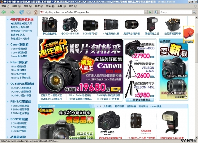Open the address bar URL history dropdown
198x143 pixels.
point(146,12)
